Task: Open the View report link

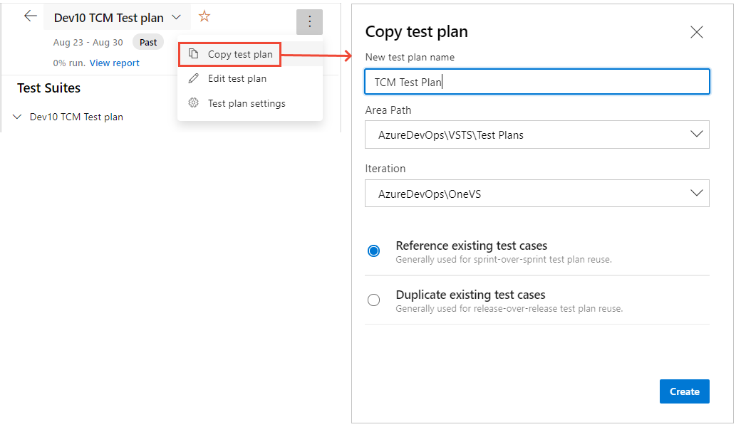Action: (114, 63)
